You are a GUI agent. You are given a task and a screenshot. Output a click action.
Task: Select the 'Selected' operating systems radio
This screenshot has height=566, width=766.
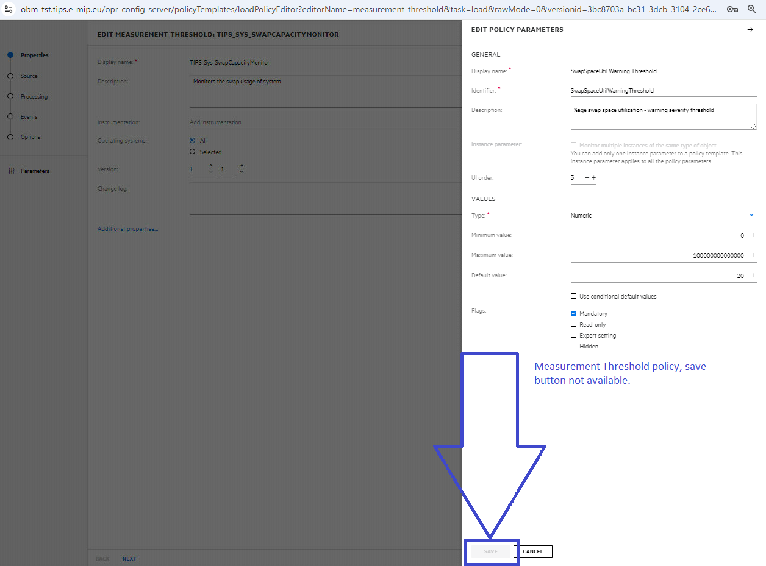pos(193,152)
